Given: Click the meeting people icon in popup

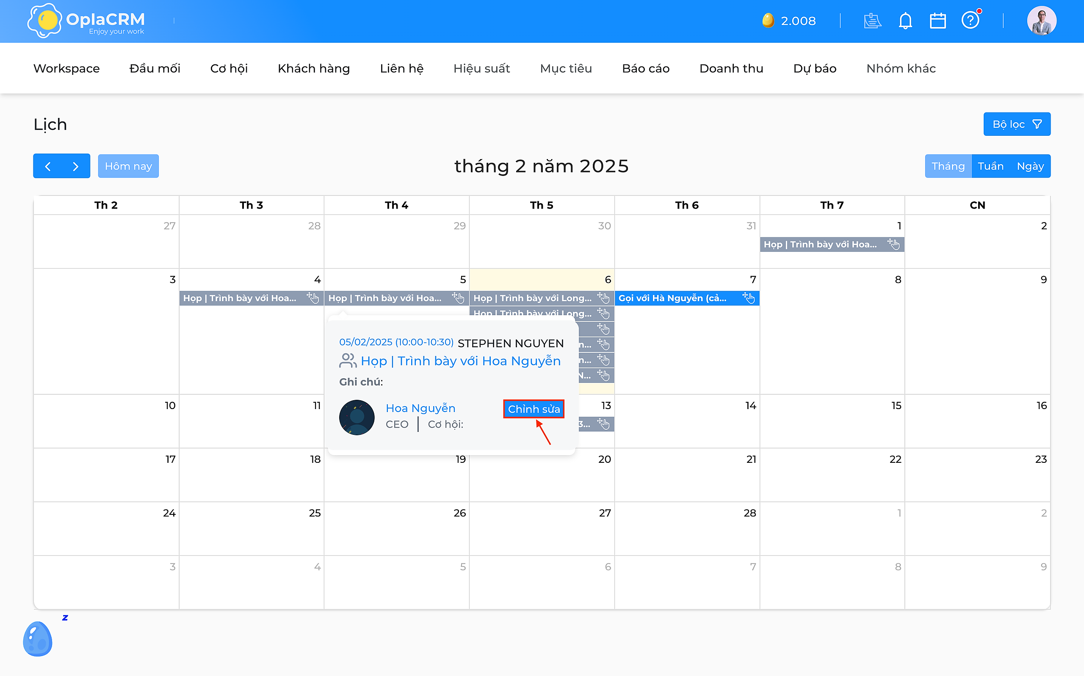Looking at the screenshot, I should point(348,361).
